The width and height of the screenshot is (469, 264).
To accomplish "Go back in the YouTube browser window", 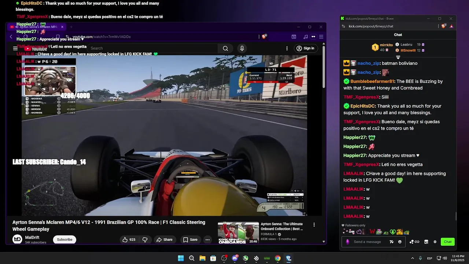I will click(11, 37).
